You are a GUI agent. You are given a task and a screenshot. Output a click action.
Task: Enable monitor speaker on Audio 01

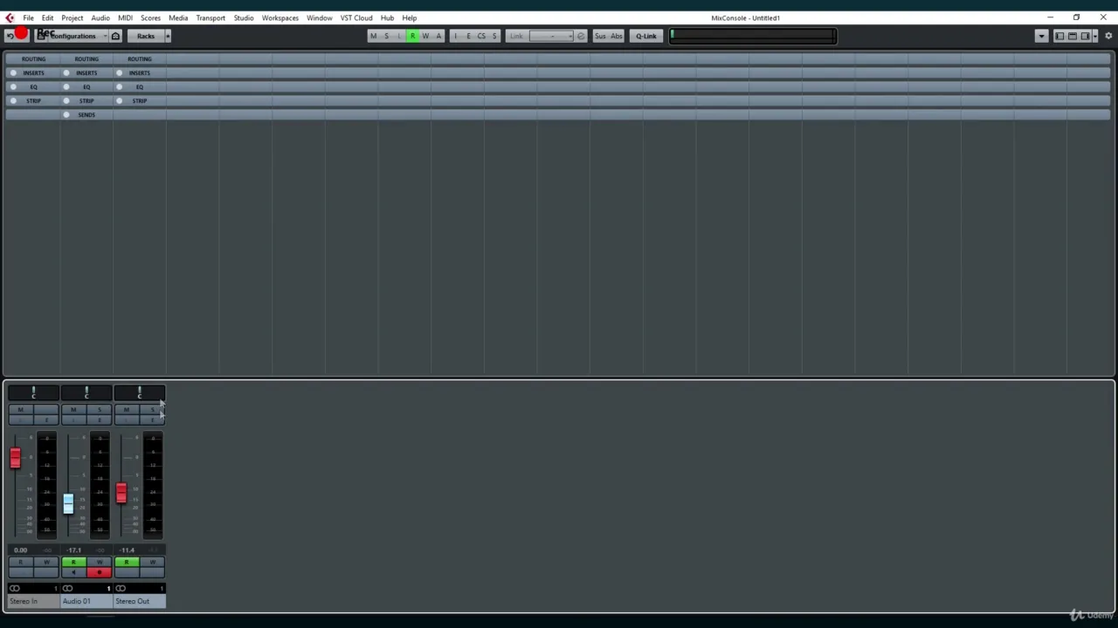coord(73,572)
